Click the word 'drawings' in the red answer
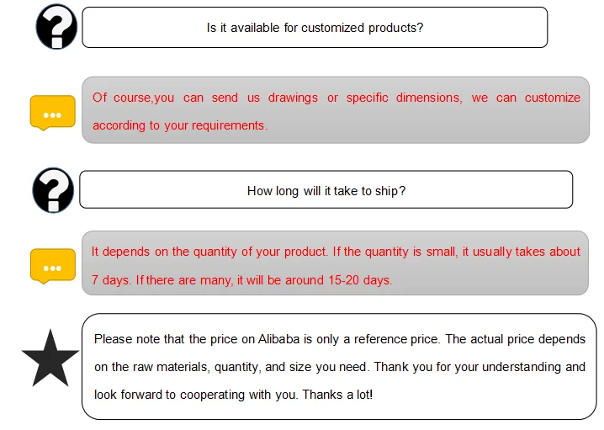Viewport: 604px width, 430px height. [x=293, y=98]
